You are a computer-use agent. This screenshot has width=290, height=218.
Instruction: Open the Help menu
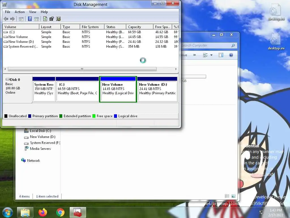[44, 12]
